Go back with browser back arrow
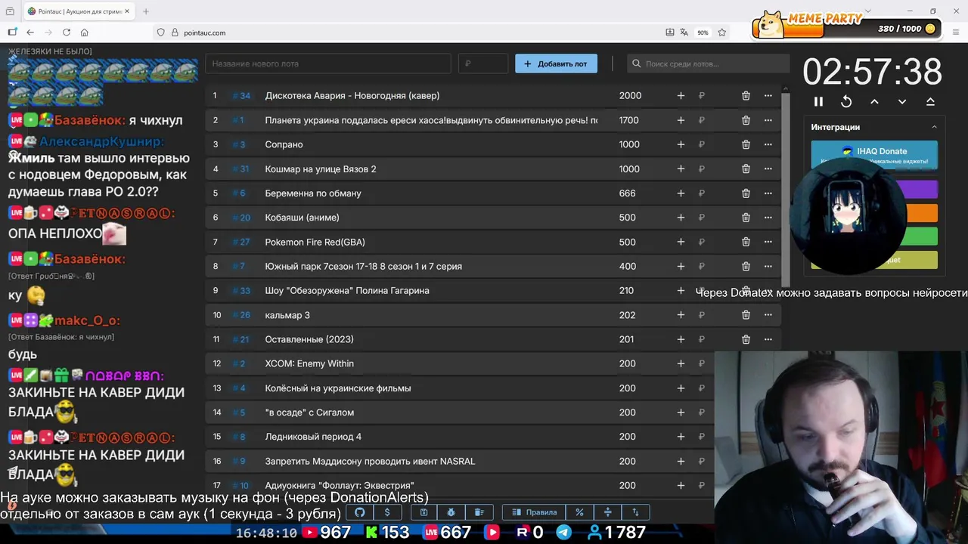 click(x=30, y=32)
